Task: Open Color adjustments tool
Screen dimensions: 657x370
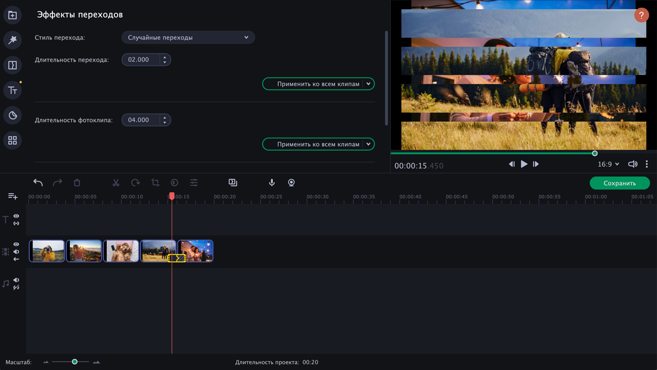Action: (x=175, y=183)
